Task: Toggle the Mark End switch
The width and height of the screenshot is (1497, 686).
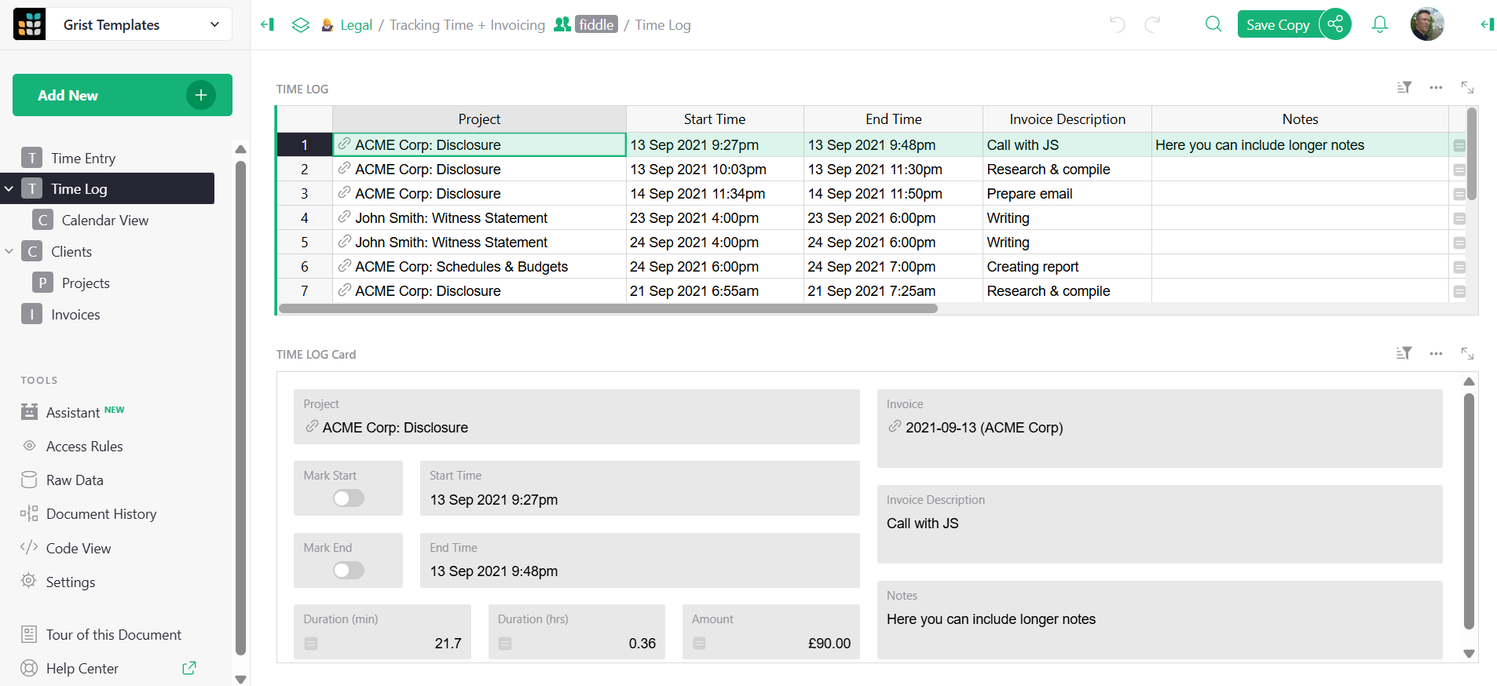Action: point(348,571)
